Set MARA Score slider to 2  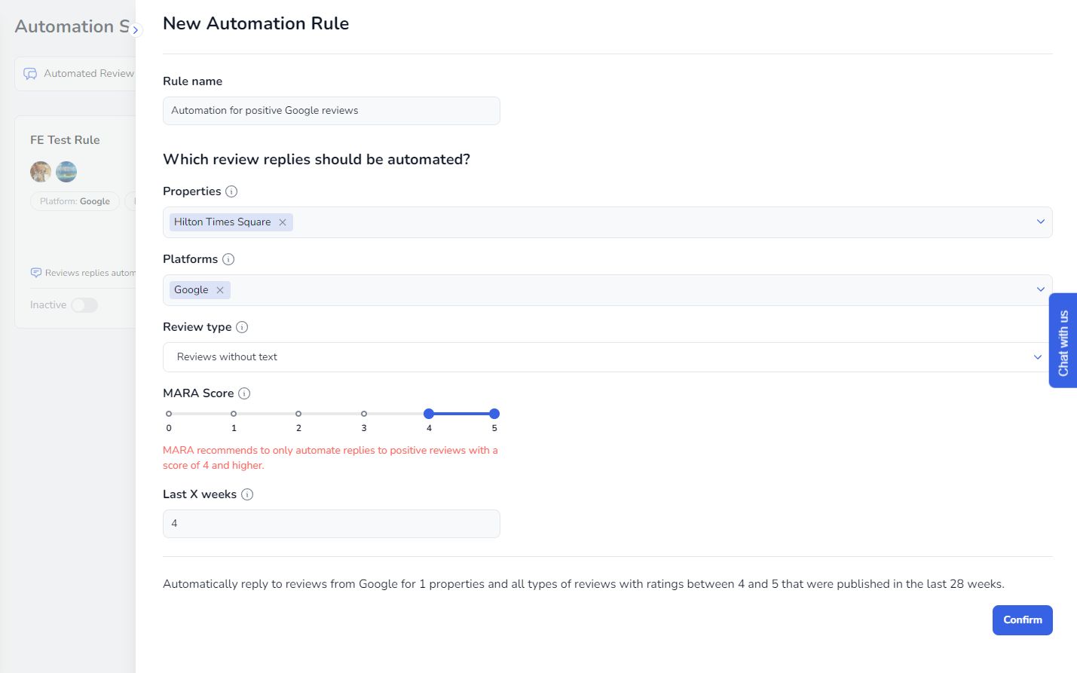coord(298,414)
